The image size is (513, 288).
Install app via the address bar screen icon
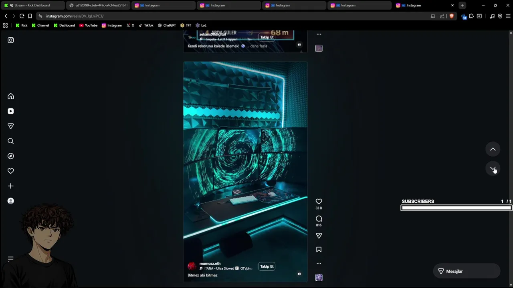(x=433, y=16)
